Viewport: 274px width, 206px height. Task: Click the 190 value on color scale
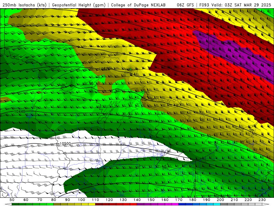point(207,200)
